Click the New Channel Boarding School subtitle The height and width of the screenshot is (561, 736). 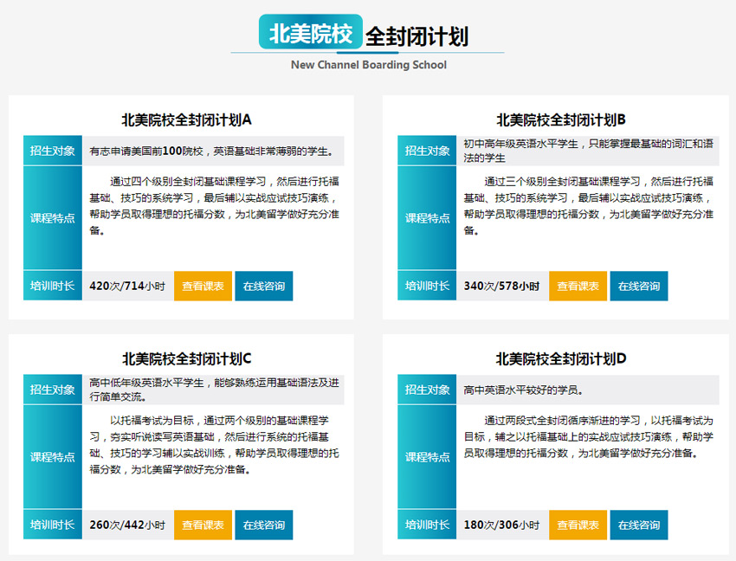(x=367, y=64)
